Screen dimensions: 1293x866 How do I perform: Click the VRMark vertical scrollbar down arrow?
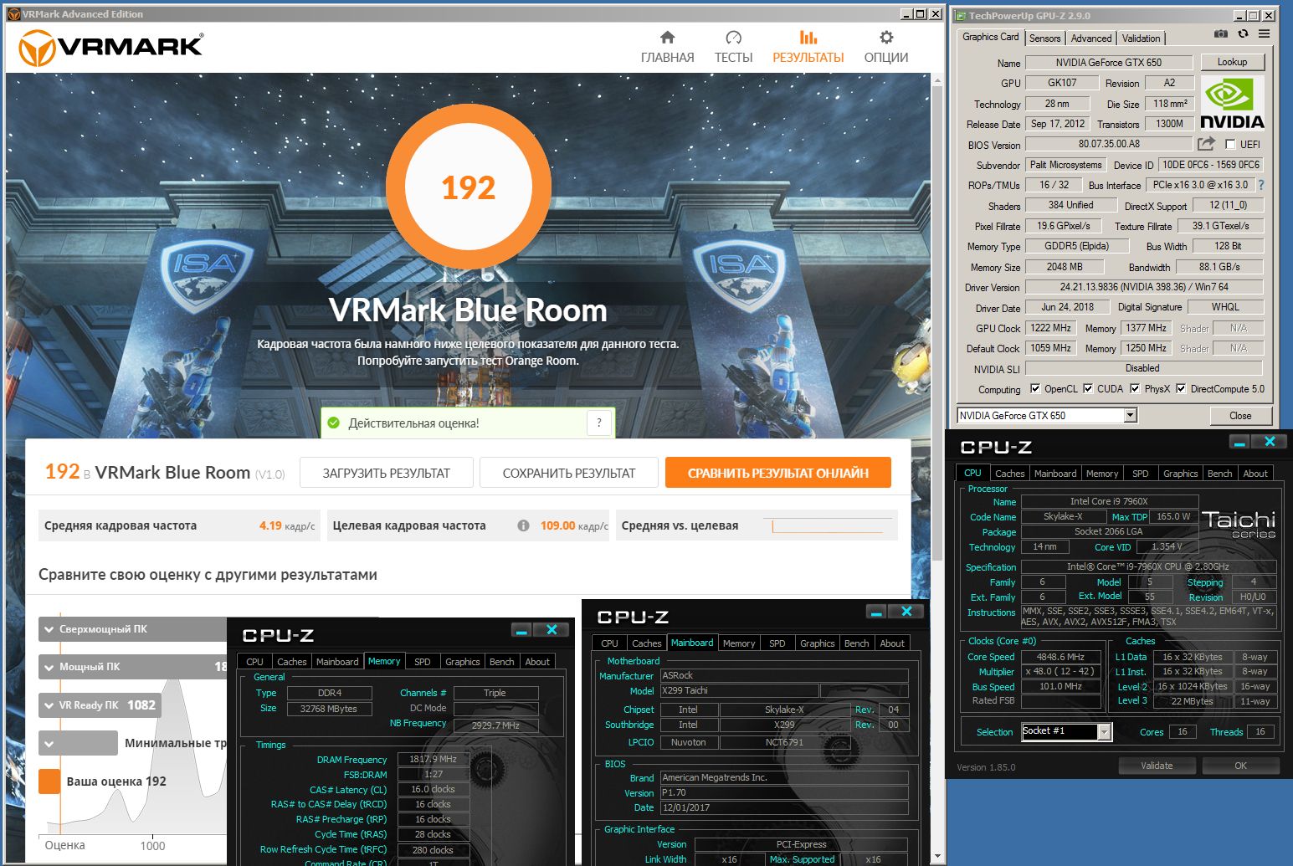pyautogui.click(x=937, y=858)
